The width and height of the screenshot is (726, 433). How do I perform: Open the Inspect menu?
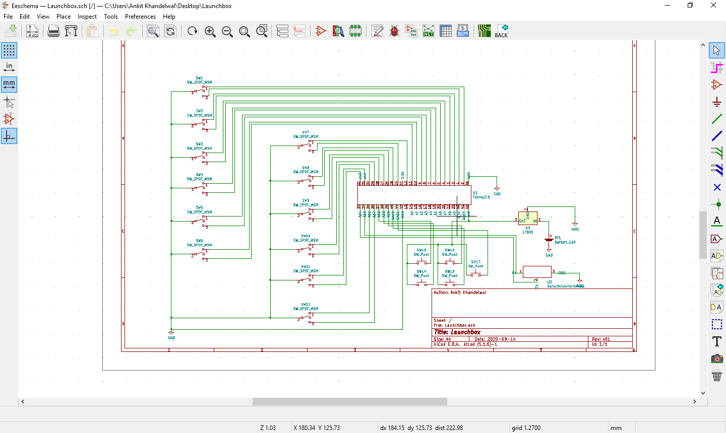coord(87,17)
